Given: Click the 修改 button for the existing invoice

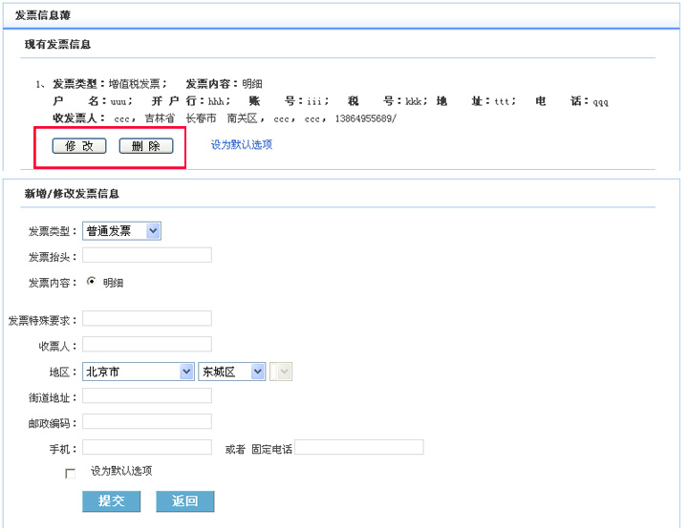Looking at the screenshot, I should point(79,146).
